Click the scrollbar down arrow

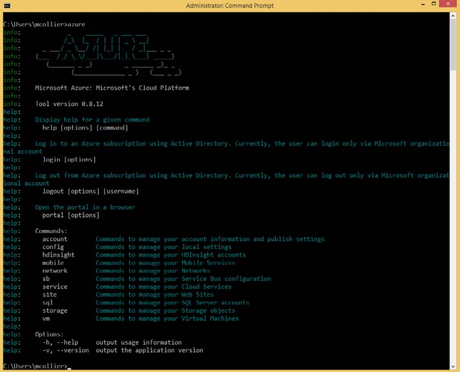point(453,366)
